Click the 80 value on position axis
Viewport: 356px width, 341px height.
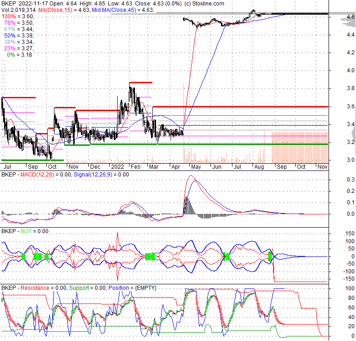coord(351,298)
